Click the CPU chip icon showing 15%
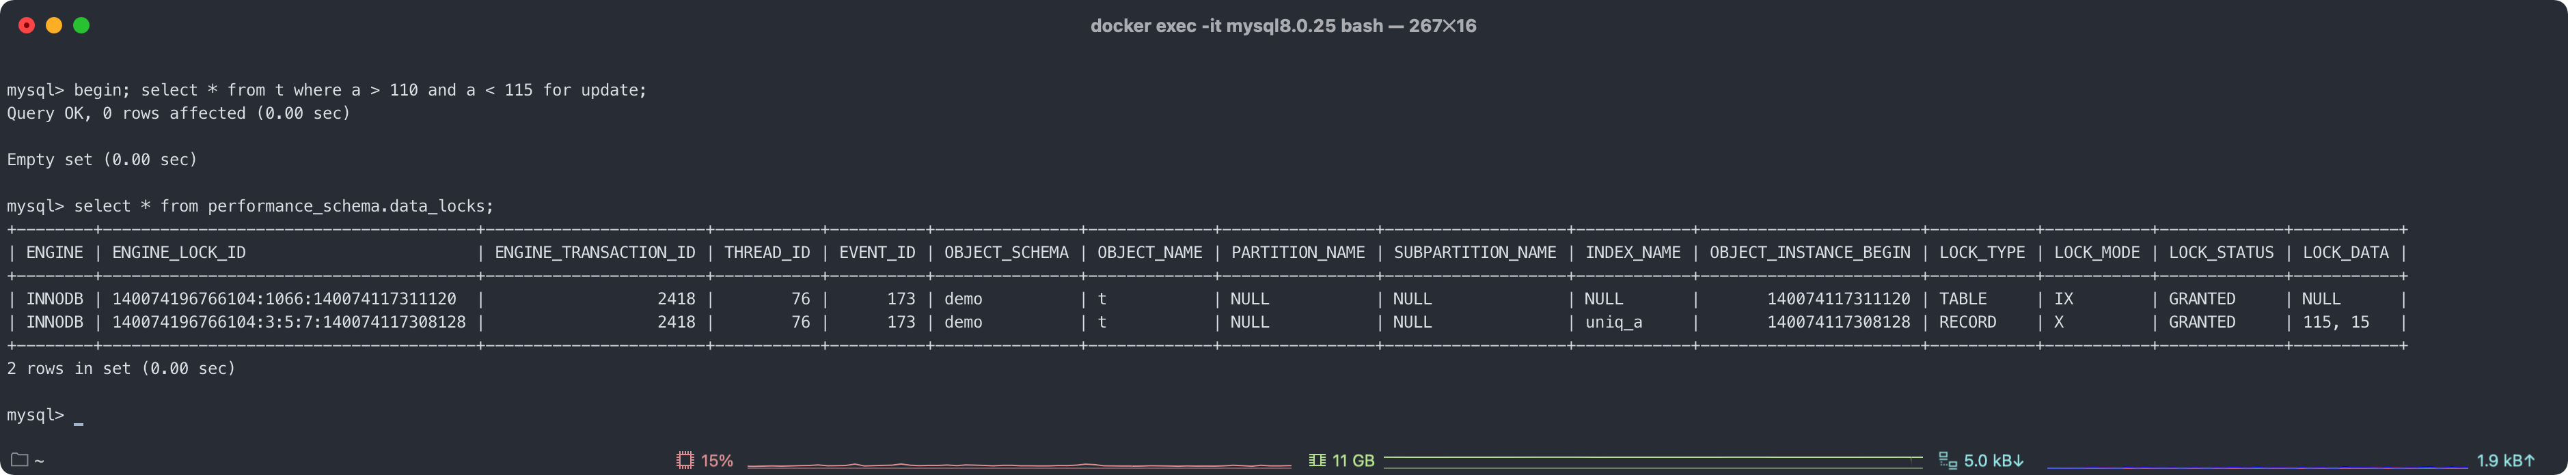 [685, 460]
